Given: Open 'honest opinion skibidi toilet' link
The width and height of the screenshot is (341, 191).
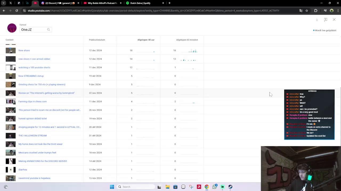Looking at the screenshot, I should [33, 119].
